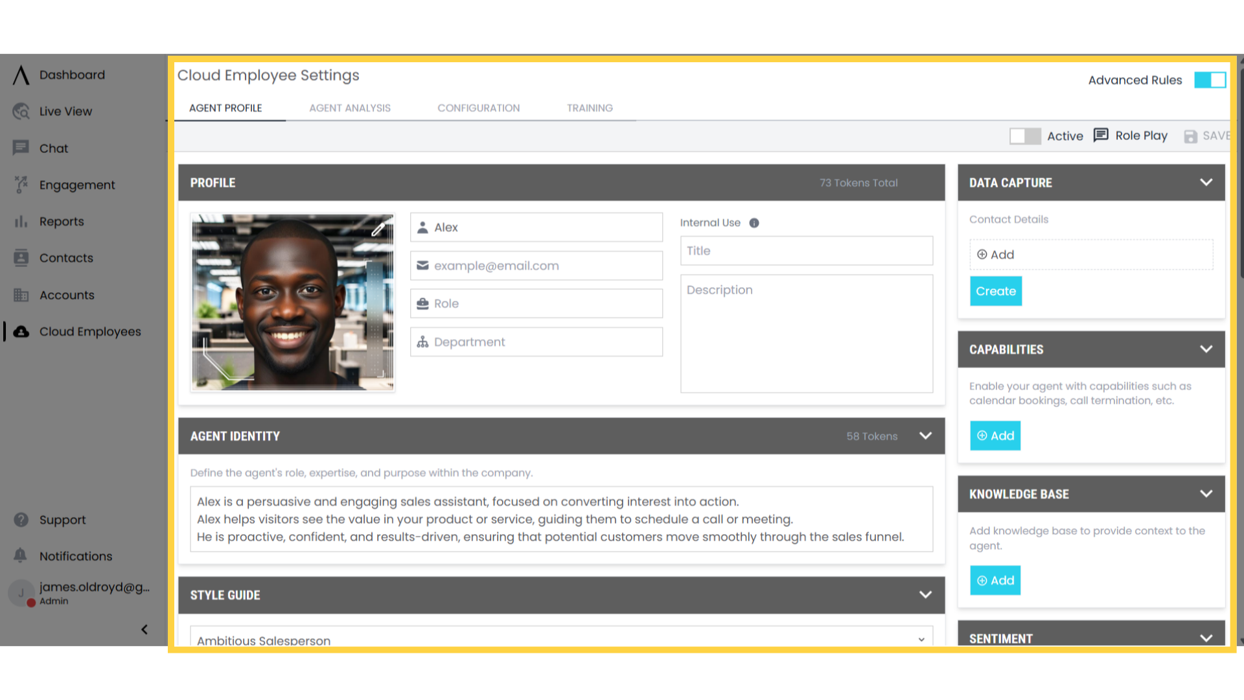Select Accounts in the sidebar

pos(67,295)
